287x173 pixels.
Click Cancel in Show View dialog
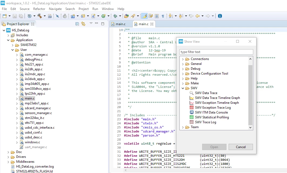pyautogui.click(x=241, y=147)
